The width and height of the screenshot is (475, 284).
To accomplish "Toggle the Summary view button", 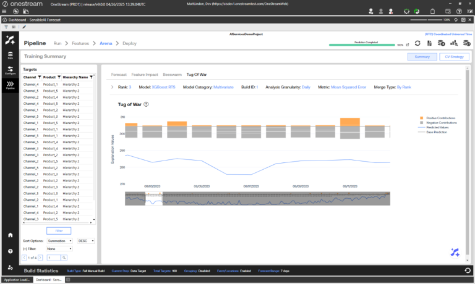I will pyautogui.click(x=422, y=57).
